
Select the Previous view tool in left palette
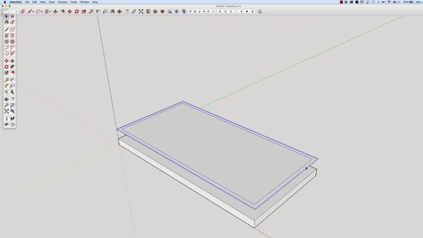[x=13, y=111]
